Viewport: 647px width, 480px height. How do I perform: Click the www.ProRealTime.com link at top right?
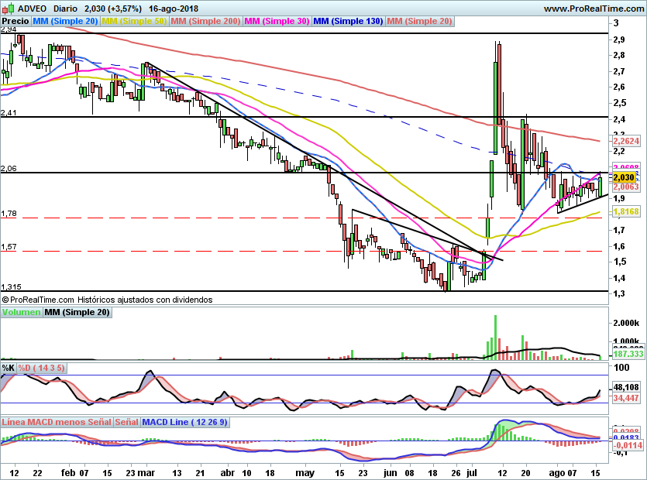tap(594, 9)
